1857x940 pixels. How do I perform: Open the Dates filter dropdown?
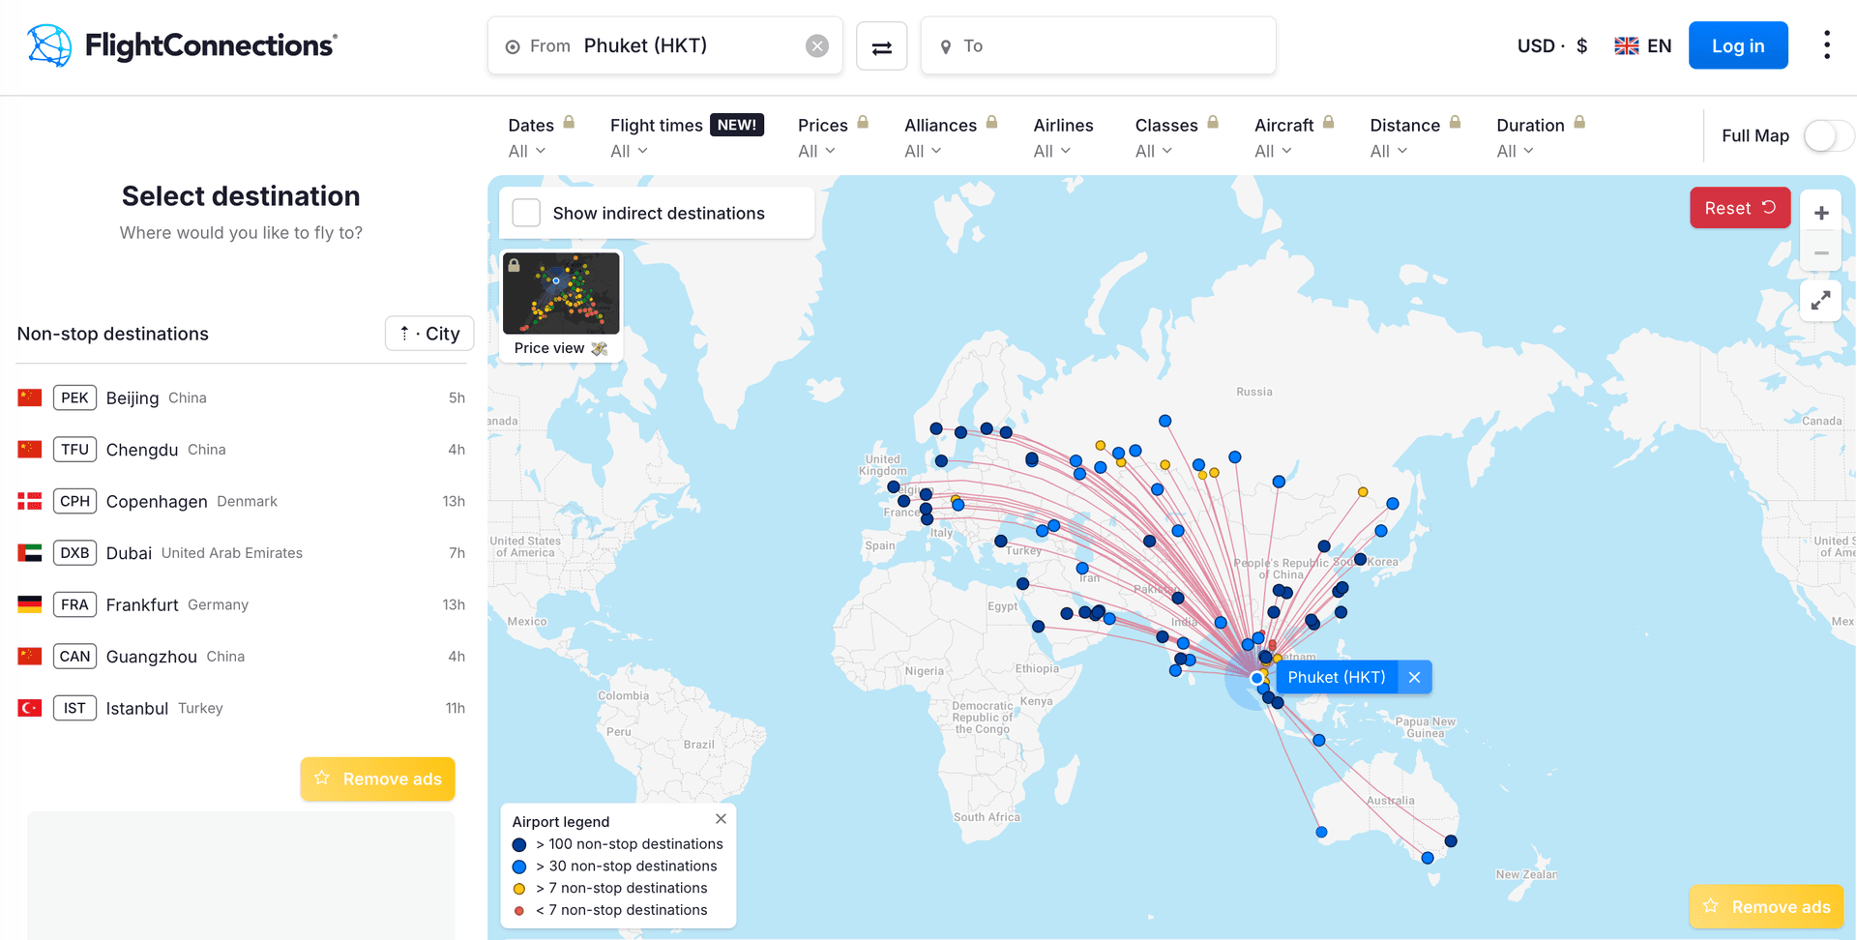[x=541, y=136]
